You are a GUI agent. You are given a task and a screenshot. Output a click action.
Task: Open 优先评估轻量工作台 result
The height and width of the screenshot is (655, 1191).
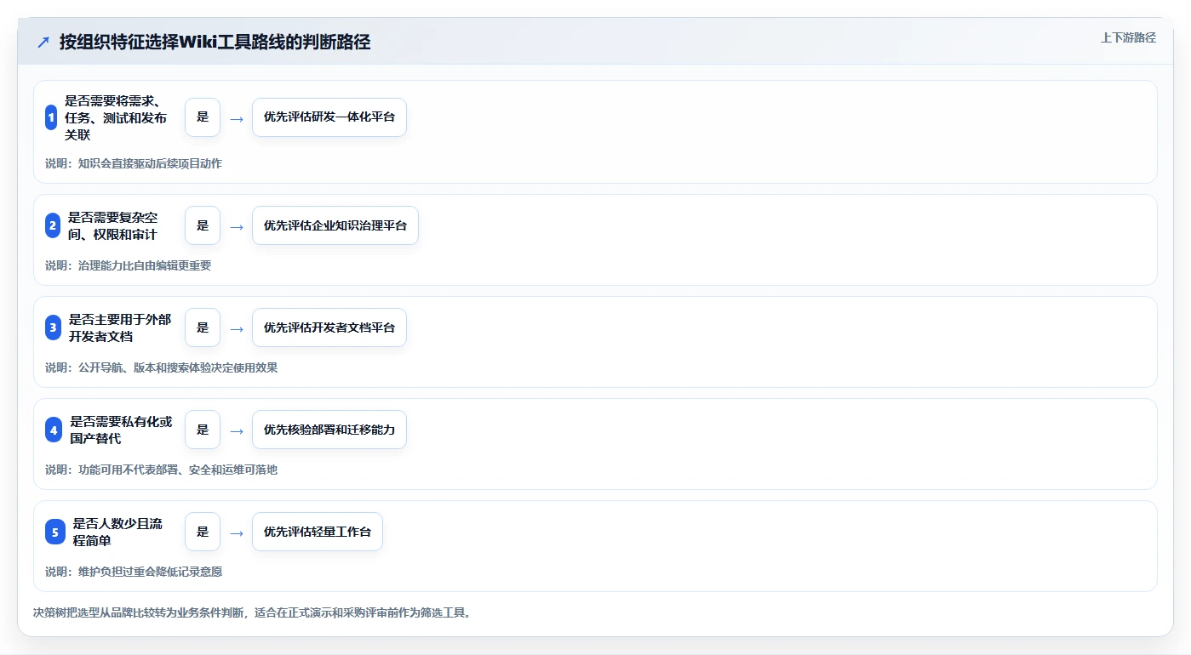(318, 532)
